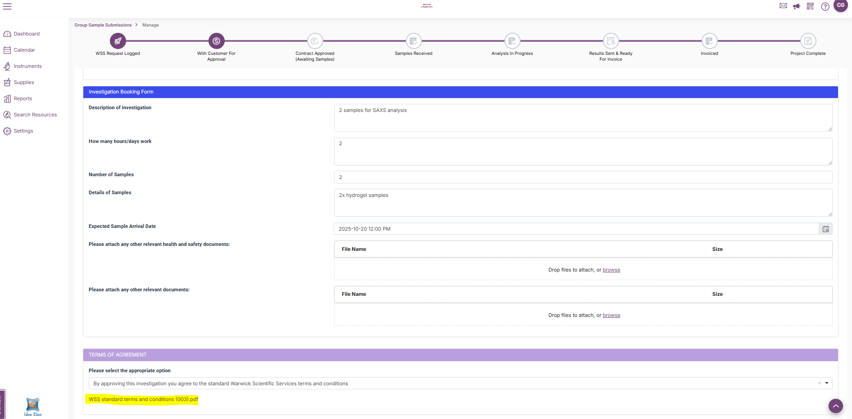852x419 pixels.
Task: Browse for other relevant documents
Action: pyautogui.click(x=611, y=315)
